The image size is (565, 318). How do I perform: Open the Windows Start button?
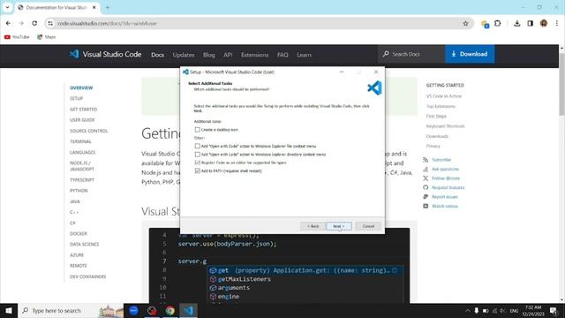[x=9, y=310]
